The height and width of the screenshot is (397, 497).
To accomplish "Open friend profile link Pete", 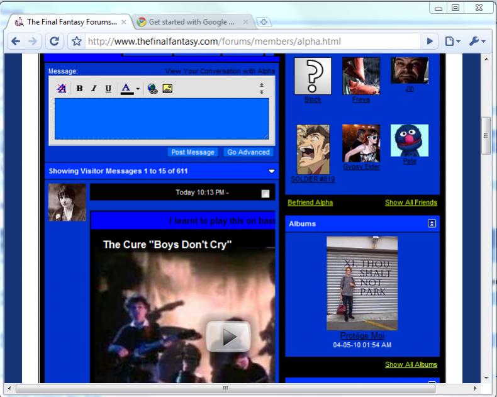I will [x=410, y=161].
